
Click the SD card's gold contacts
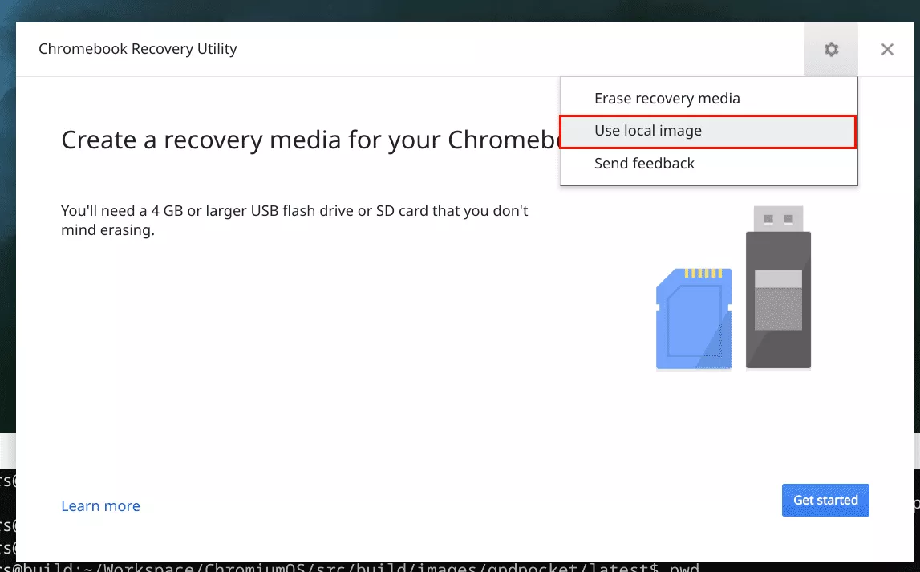[x=703, y=274]
